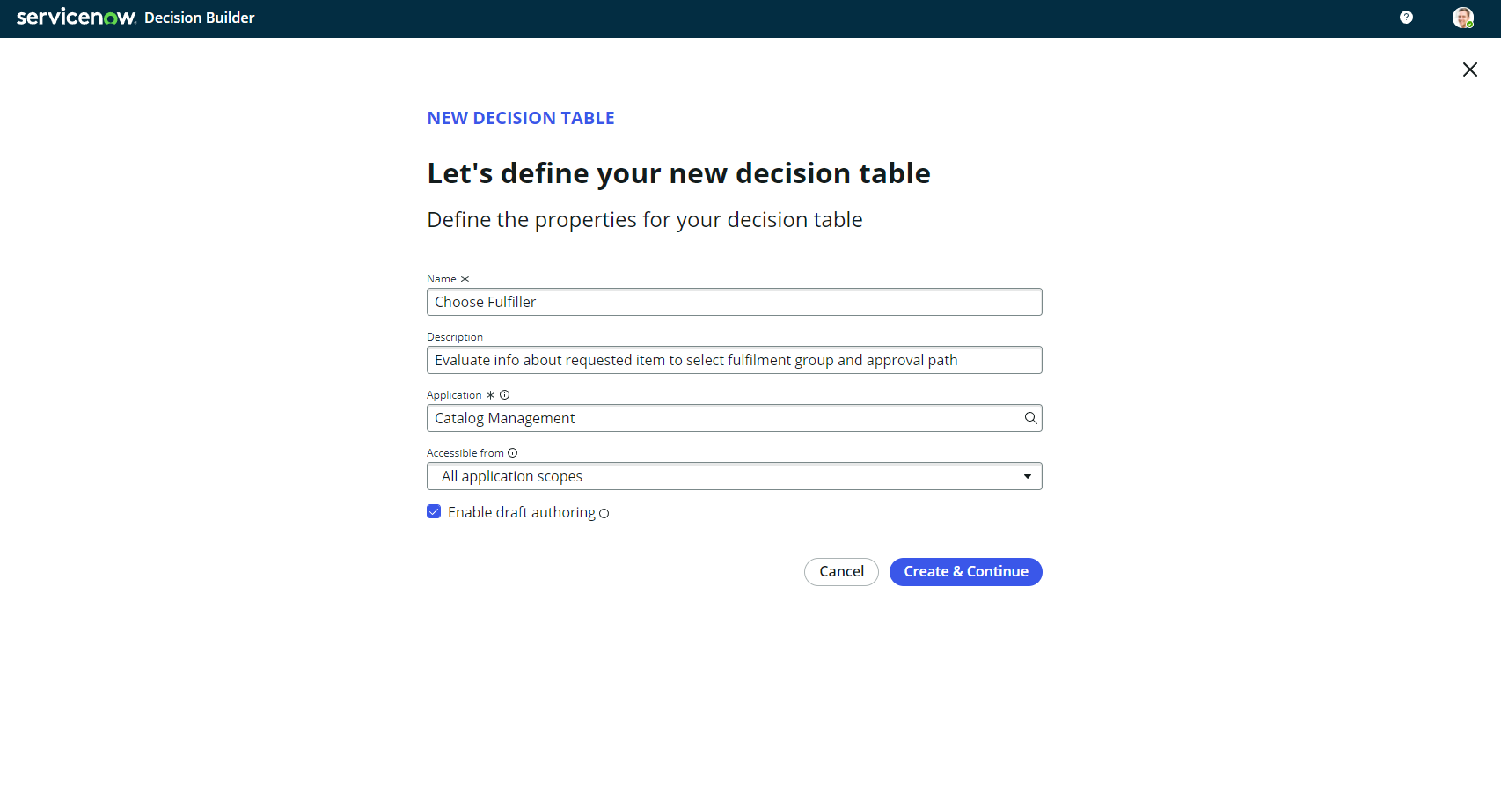The image size is (1501, 807).
Task: Open the user profile avatar menu
Action: click(1462, 18)
